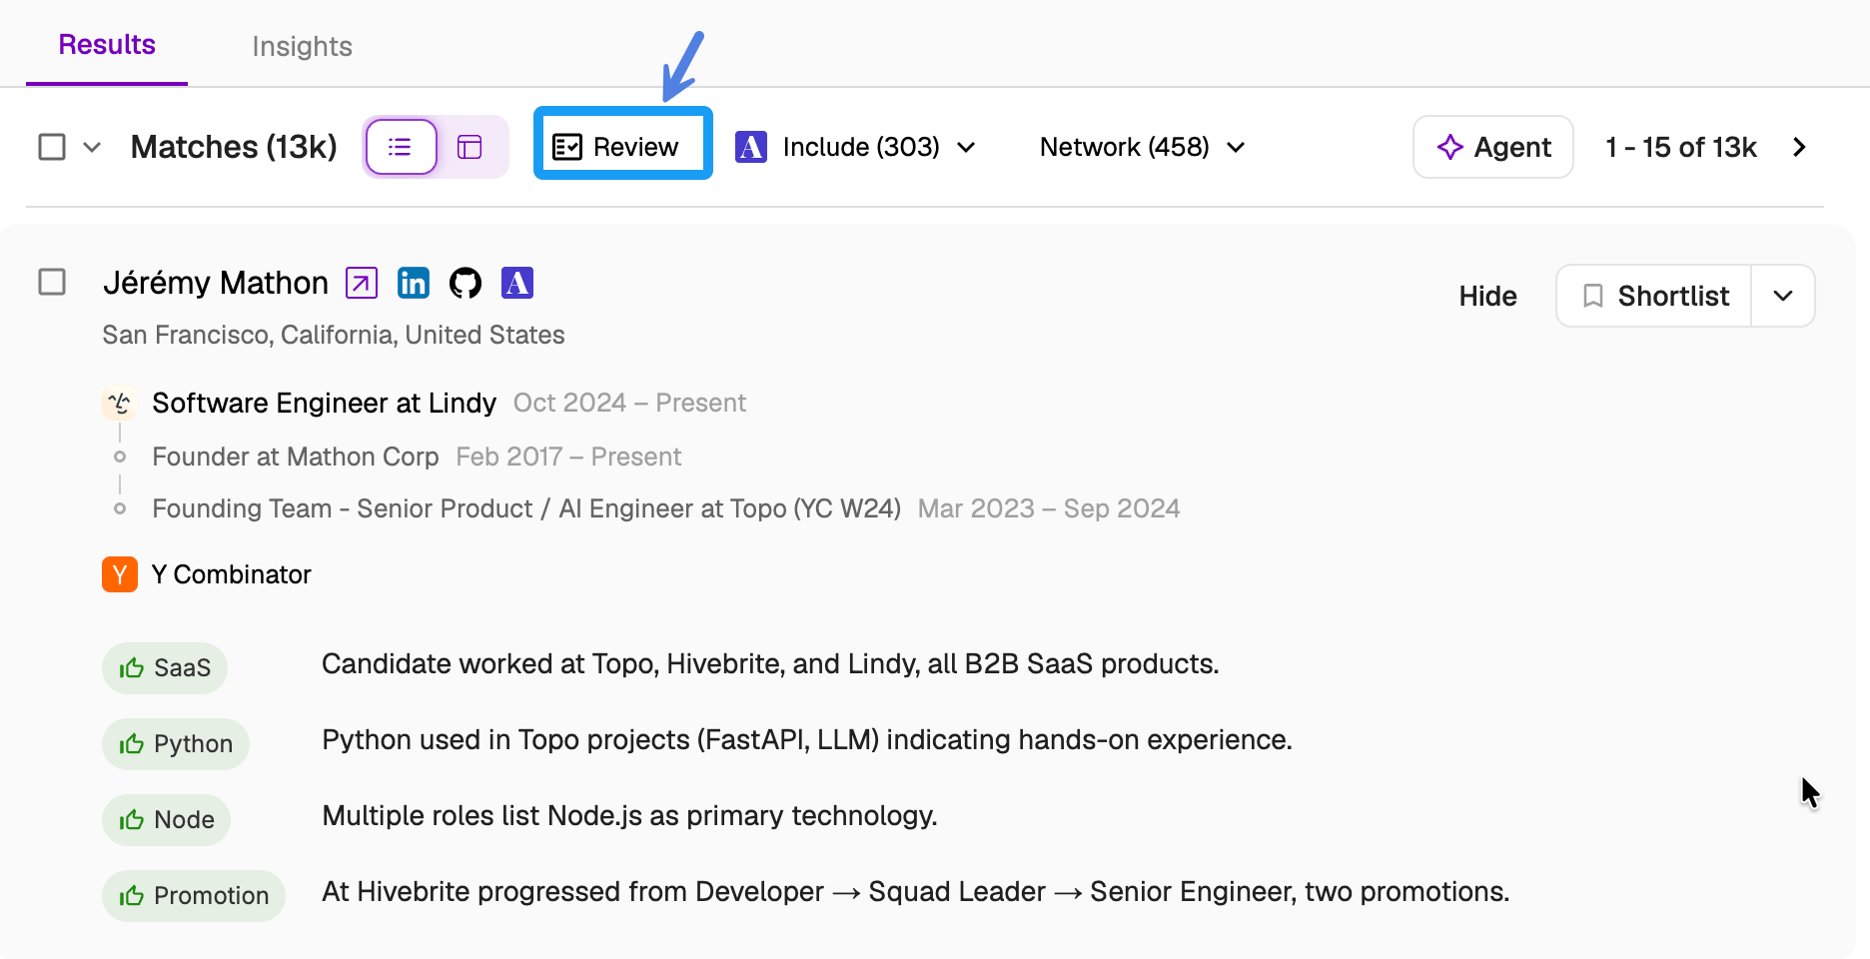Image resolution: width=1870 pixels, height=959 pixels.
Task: Open the Jérémy Mathon candidate name
Action: coord(216,283)
